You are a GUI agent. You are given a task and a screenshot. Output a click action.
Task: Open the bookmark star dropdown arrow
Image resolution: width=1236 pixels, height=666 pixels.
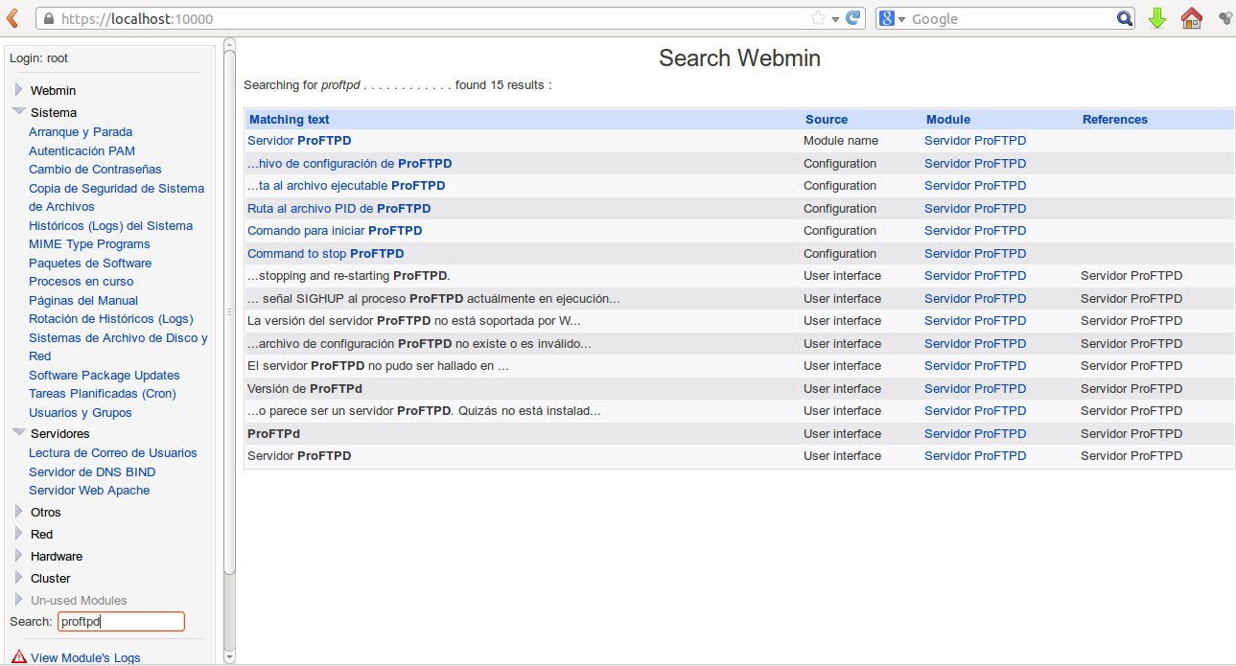point(835,19)
